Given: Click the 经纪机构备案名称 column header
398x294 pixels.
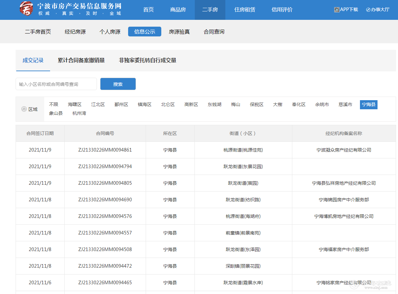Looking at the screenshot, I should [344, 133].
